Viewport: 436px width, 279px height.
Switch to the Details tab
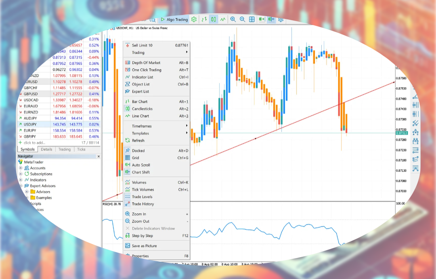coord(46,150)
